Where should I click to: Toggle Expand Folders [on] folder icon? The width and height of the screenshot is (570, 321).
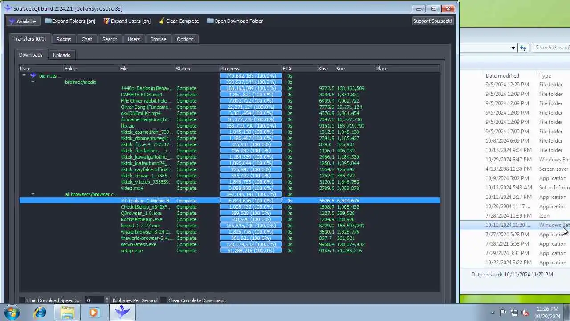point(48,21)
